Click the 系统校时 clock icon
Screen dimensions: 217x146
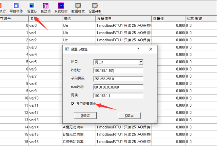tap(61, 6)
